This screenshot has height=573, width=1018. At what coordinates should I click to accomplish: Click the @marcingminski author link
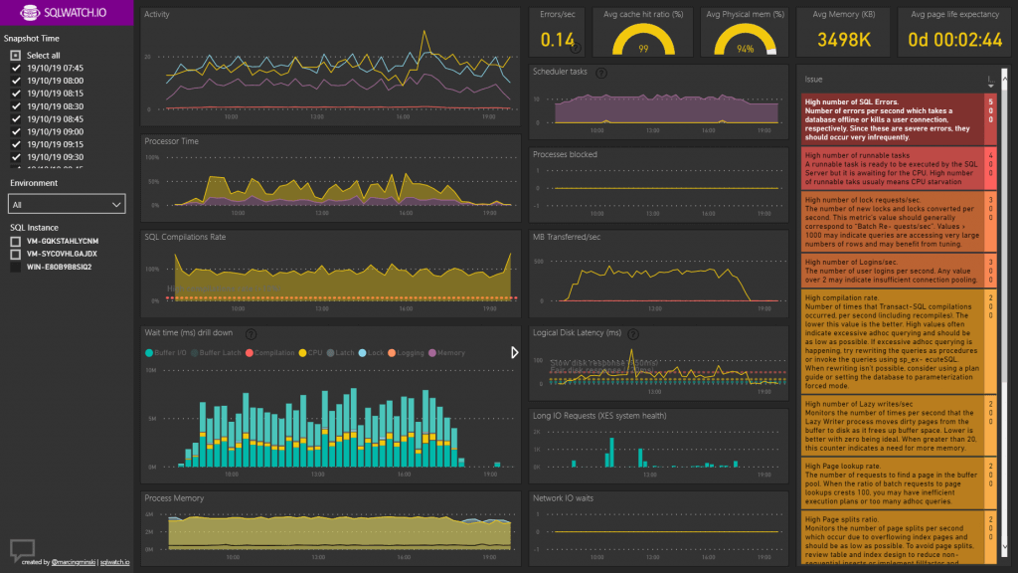pos(72,562)
